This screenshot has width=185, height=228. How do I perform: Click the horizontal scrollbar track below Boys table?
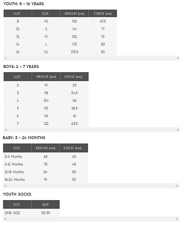pyautogui.click(x=92, y=130)
